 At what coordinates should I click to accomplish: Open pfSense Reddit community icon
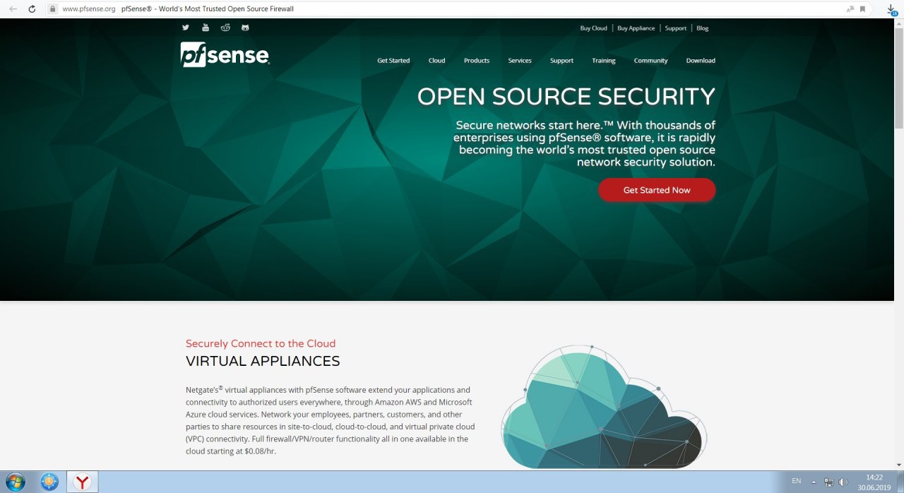[225, 28]
